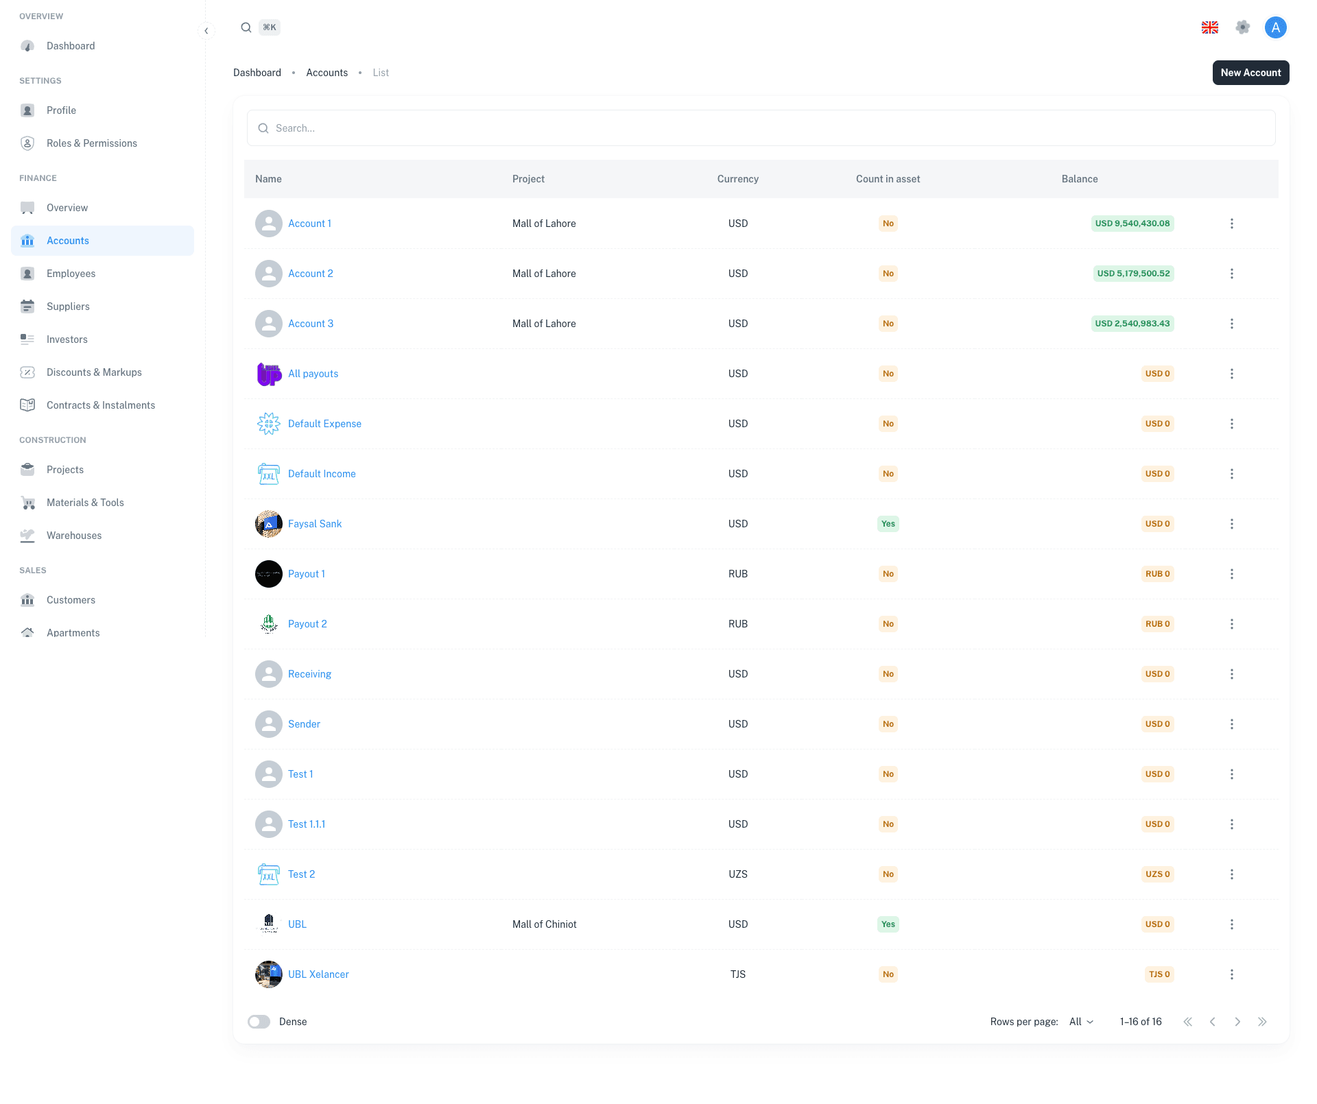This screenshot has width=1317, height=1104.
Task: Open the language flag selector
Action: click(x=1209, y=27)
